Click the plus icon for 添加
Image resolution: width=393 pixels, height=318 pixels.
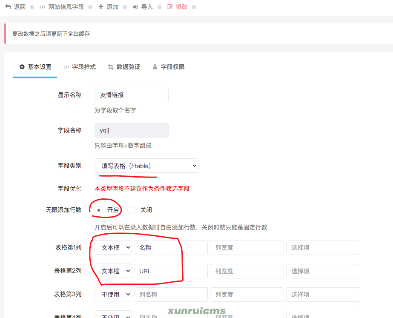[101, 7]
